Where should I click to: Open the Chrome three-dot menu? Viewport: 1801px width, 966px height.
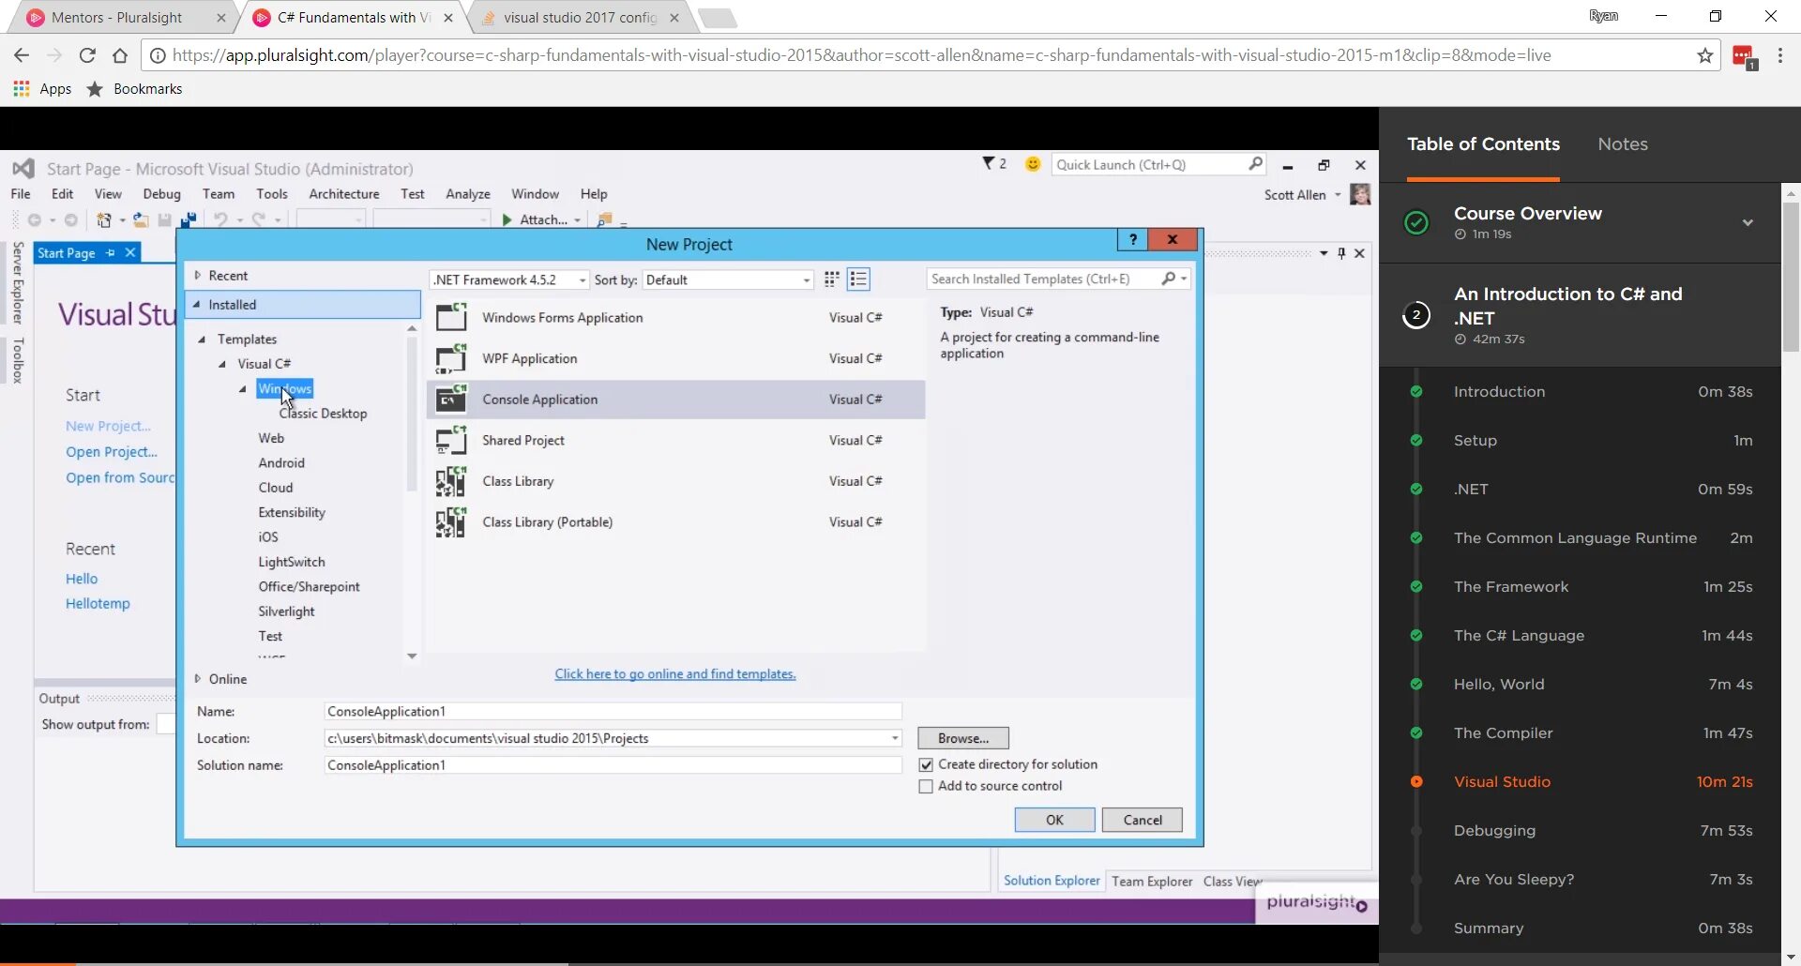(1780, 56)
